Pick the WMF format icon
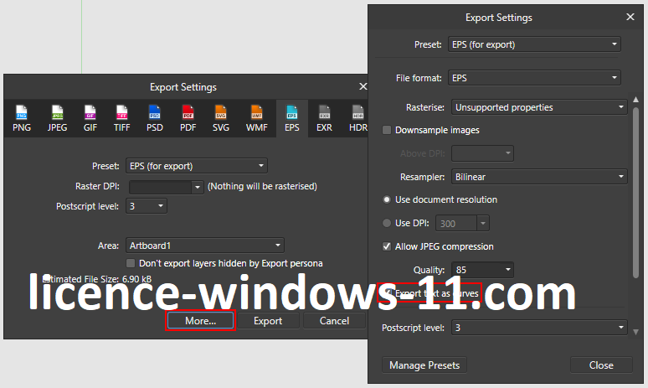648x388 pixels. coord(257,118)
